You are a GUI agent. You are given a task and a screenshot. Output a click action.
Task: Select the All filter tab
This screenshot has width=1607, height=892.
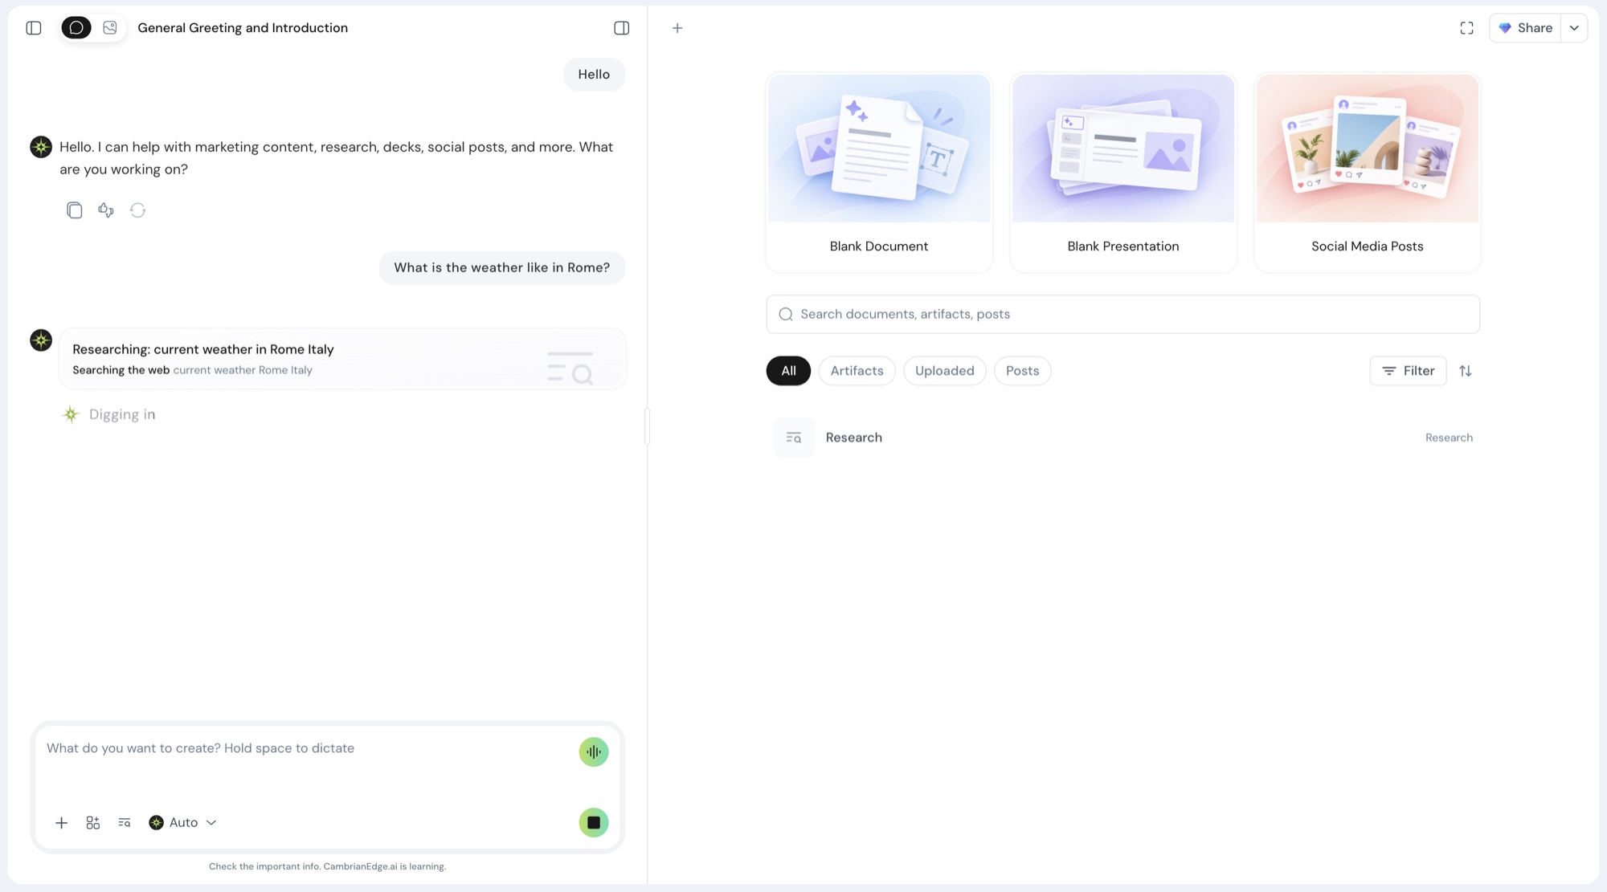pyautogui.click(x=788, y=371)
